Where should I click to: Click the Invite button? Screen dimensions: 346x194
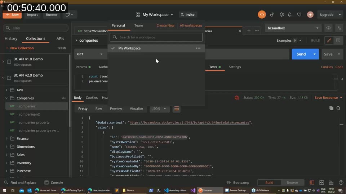pyautogui.click(x=187, y=14)
